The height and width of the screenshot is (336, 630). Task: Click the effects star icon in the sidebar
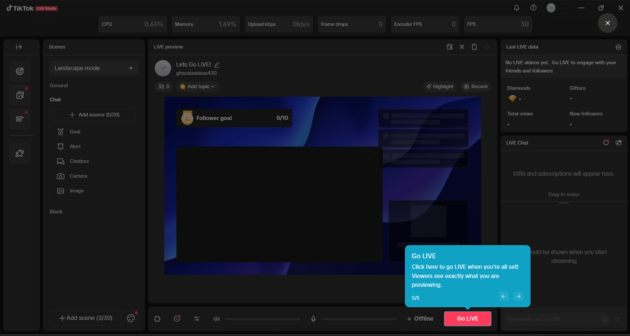20,153
